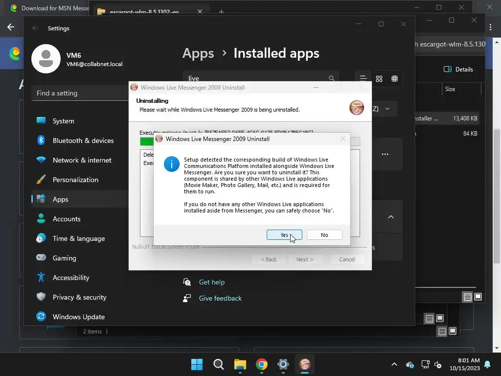
Task: Close the inner Messenger Uninstall prompt
Action: (342, 139)
